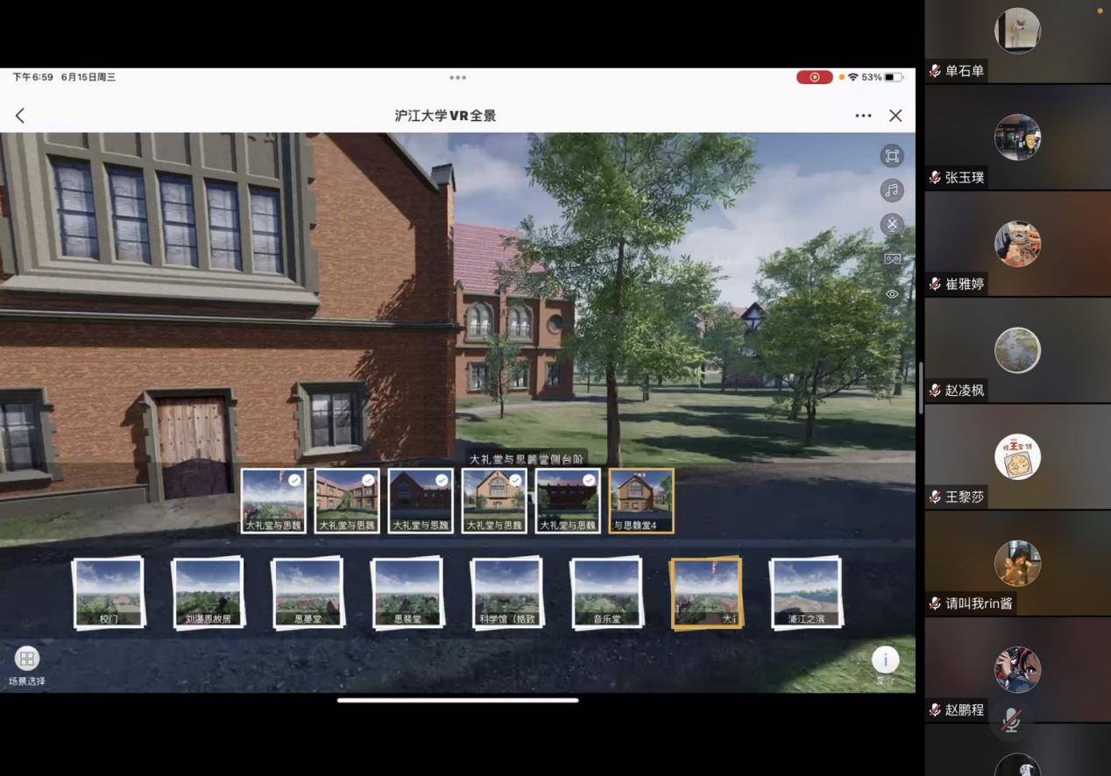Open 赵凌枫's profile avatar
1111x776 pixels.
pyautogui.click(x=1017, y=350)
